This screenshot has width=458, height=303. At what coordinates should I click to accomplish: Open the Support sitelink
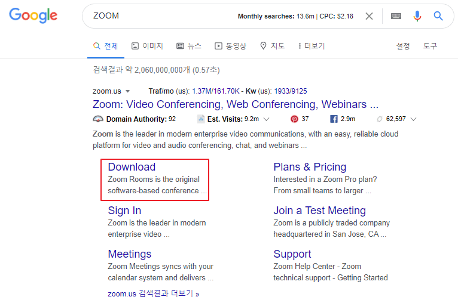[x=292, y=254]
